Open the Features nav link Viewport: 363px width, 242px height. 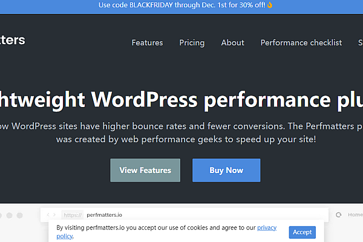click(x=147, y=42)
